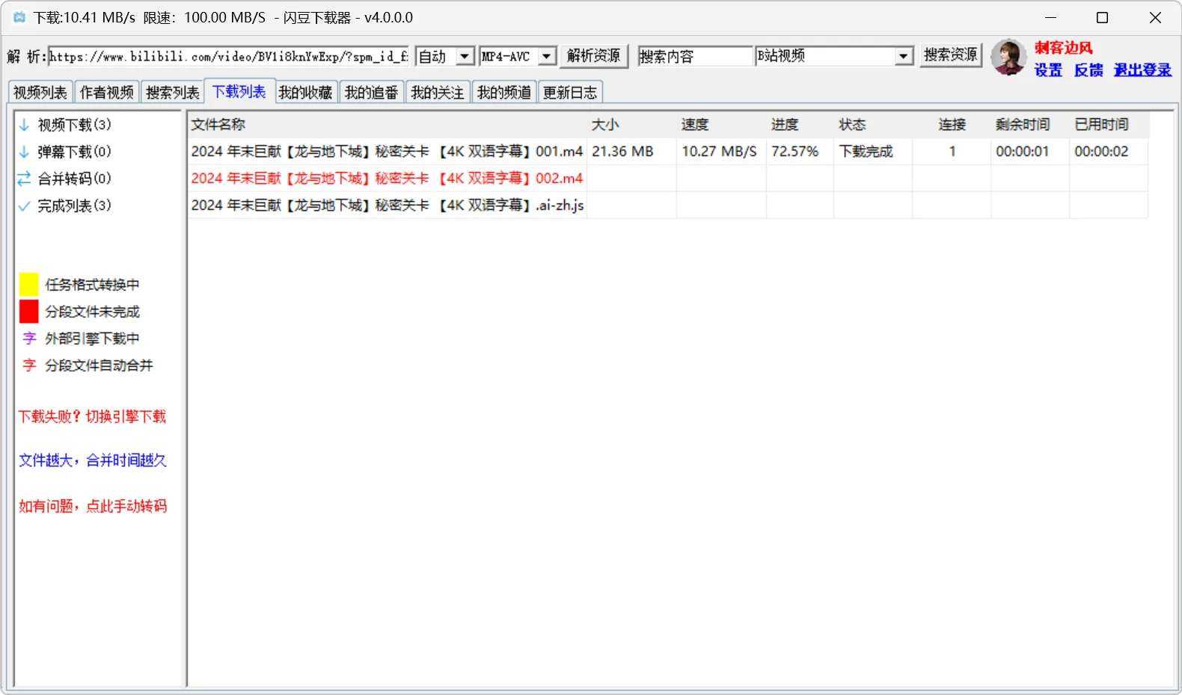1182x695 pixels.
Task: Click 下载失败？切换引擎下载 link
Action: [92, 416]
